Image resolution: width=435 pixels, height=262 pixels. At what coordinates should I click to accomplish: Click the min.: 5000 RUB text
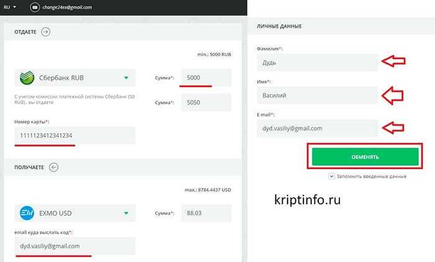pyautogui.click(x=214, y=55)
